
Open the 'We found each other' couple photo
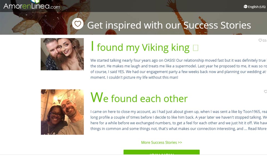62,112
